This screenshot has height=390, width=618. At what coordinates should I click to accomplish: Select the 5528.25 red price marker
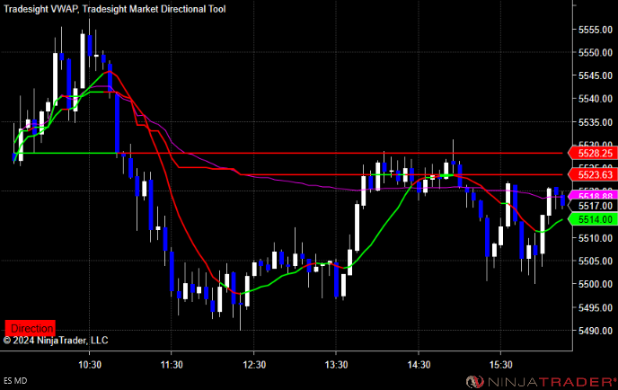(x=592, y=153)
